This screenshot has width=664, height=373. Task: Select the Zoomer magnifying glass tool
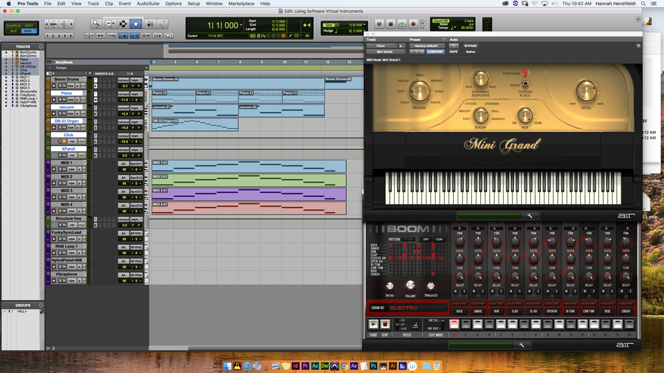pos(96,24)
